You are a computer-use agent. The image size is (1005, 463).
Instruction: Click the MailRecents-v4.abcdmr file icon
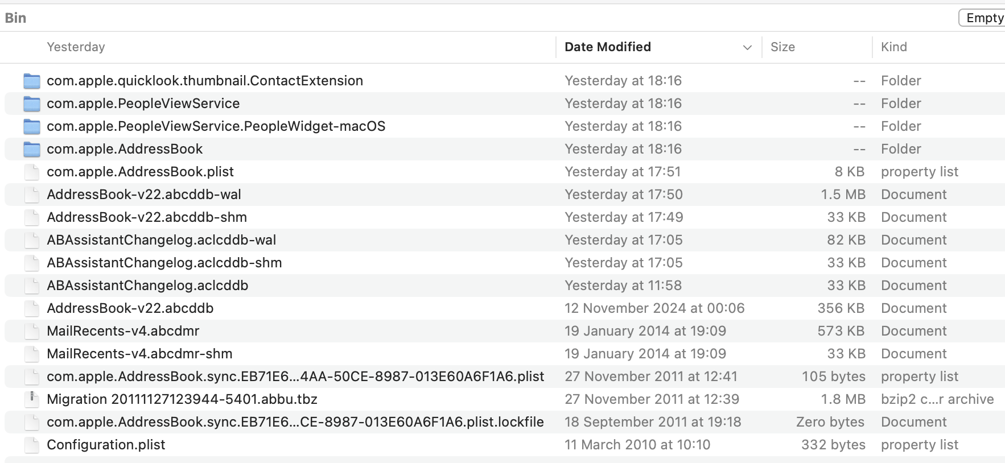tap(32, 331)
